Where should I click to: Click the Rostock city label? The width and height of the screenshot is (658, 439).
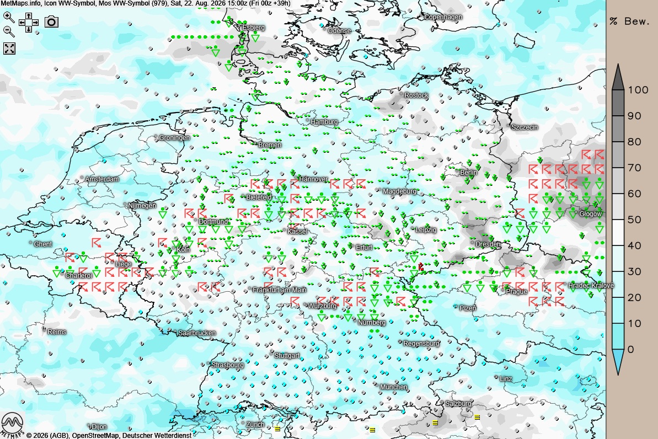pos(416,95)
